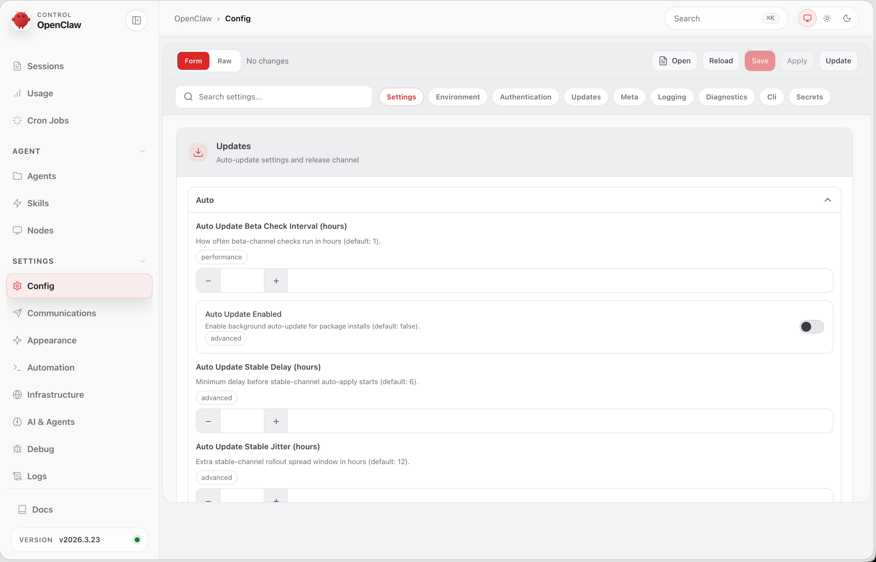This screenshot has width=876, height=562.
Task: Click the Logs scroll icon
Action: tap(17, 476)
